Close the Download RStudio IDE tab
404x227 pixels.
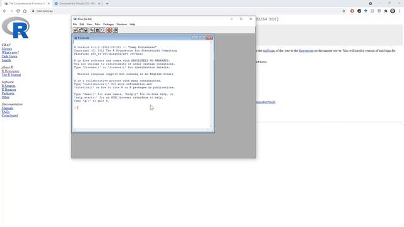point(99,4)
